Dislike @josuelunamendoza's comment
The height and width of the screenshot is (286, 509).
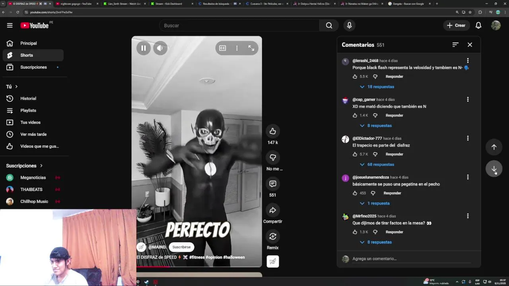pos(373,193)
